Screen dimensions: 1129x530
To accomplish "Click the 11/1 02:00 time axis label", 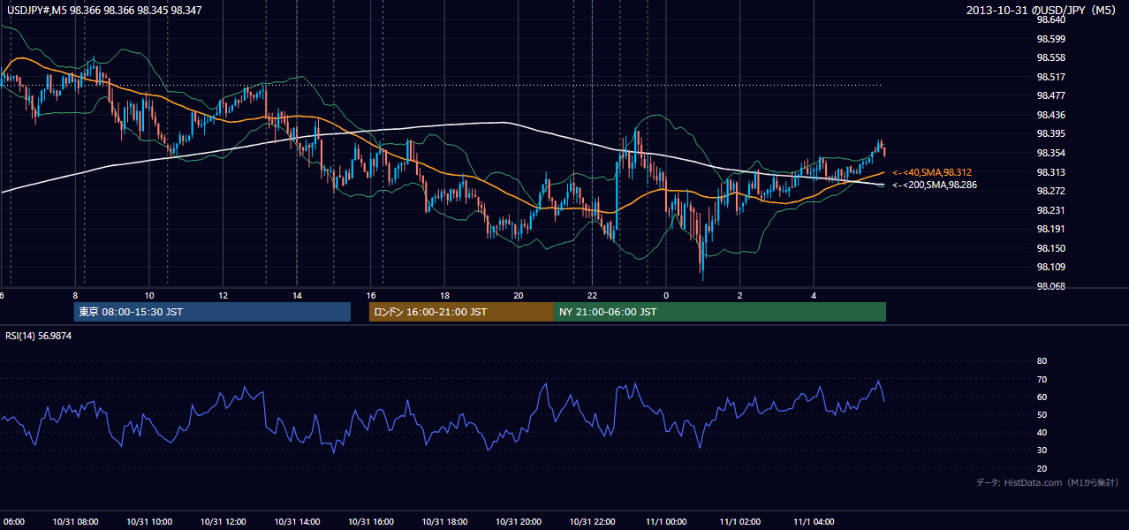I will click(740, 521).
